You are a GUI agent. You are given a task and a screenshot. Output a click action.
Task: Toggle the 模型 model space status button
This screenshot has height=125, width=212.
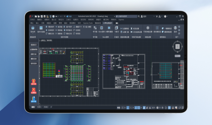click(x=118, y=108)
